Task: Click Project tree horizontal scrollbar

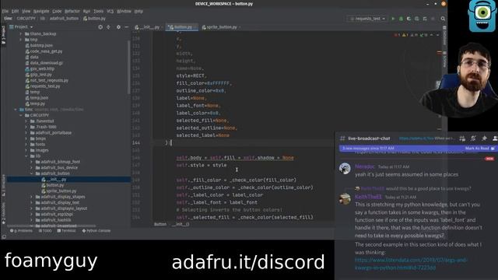Action: [x=51, y=226]
